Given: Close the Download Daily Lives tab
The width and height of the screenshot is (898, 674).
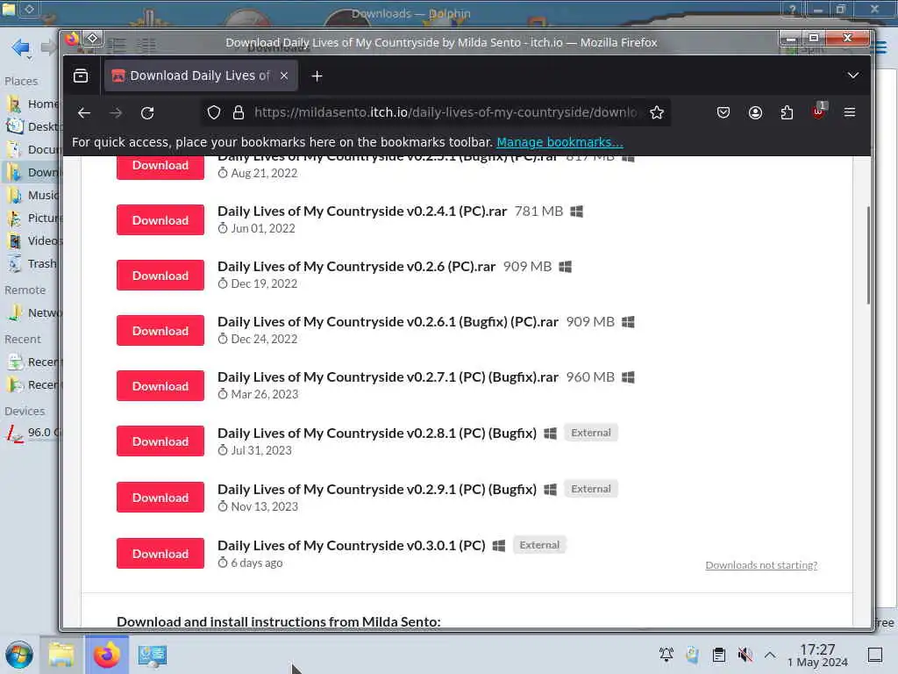Looking at the screenshot, I should point(284,75).
